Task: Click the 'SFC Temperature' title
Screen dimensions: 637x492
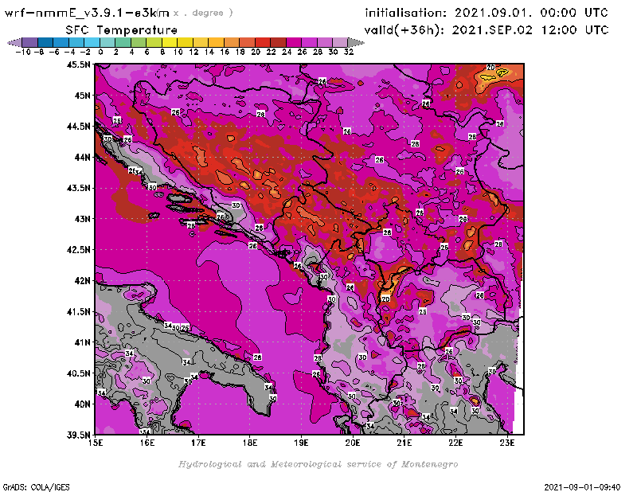Action: tap(122, 30)
